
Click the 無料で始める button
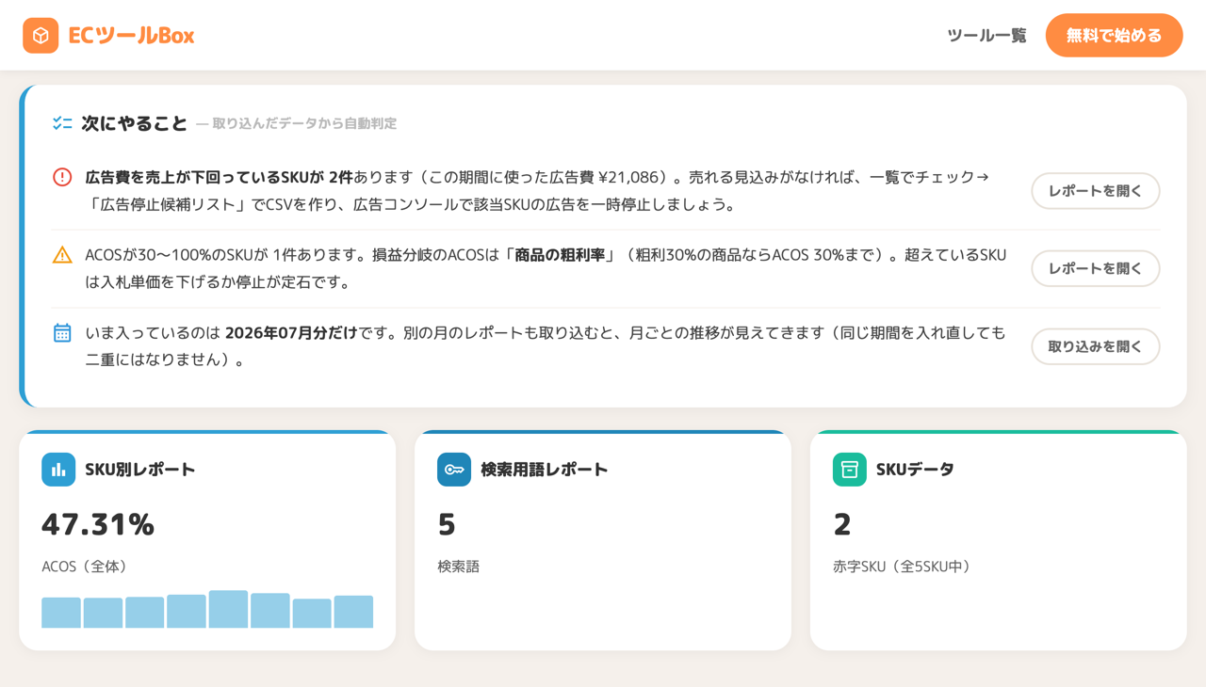1114,36
